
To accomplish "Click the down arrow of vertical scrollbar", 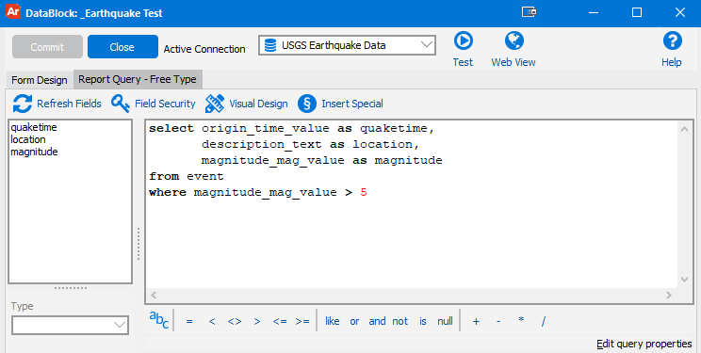I will [x=684, y=280].
